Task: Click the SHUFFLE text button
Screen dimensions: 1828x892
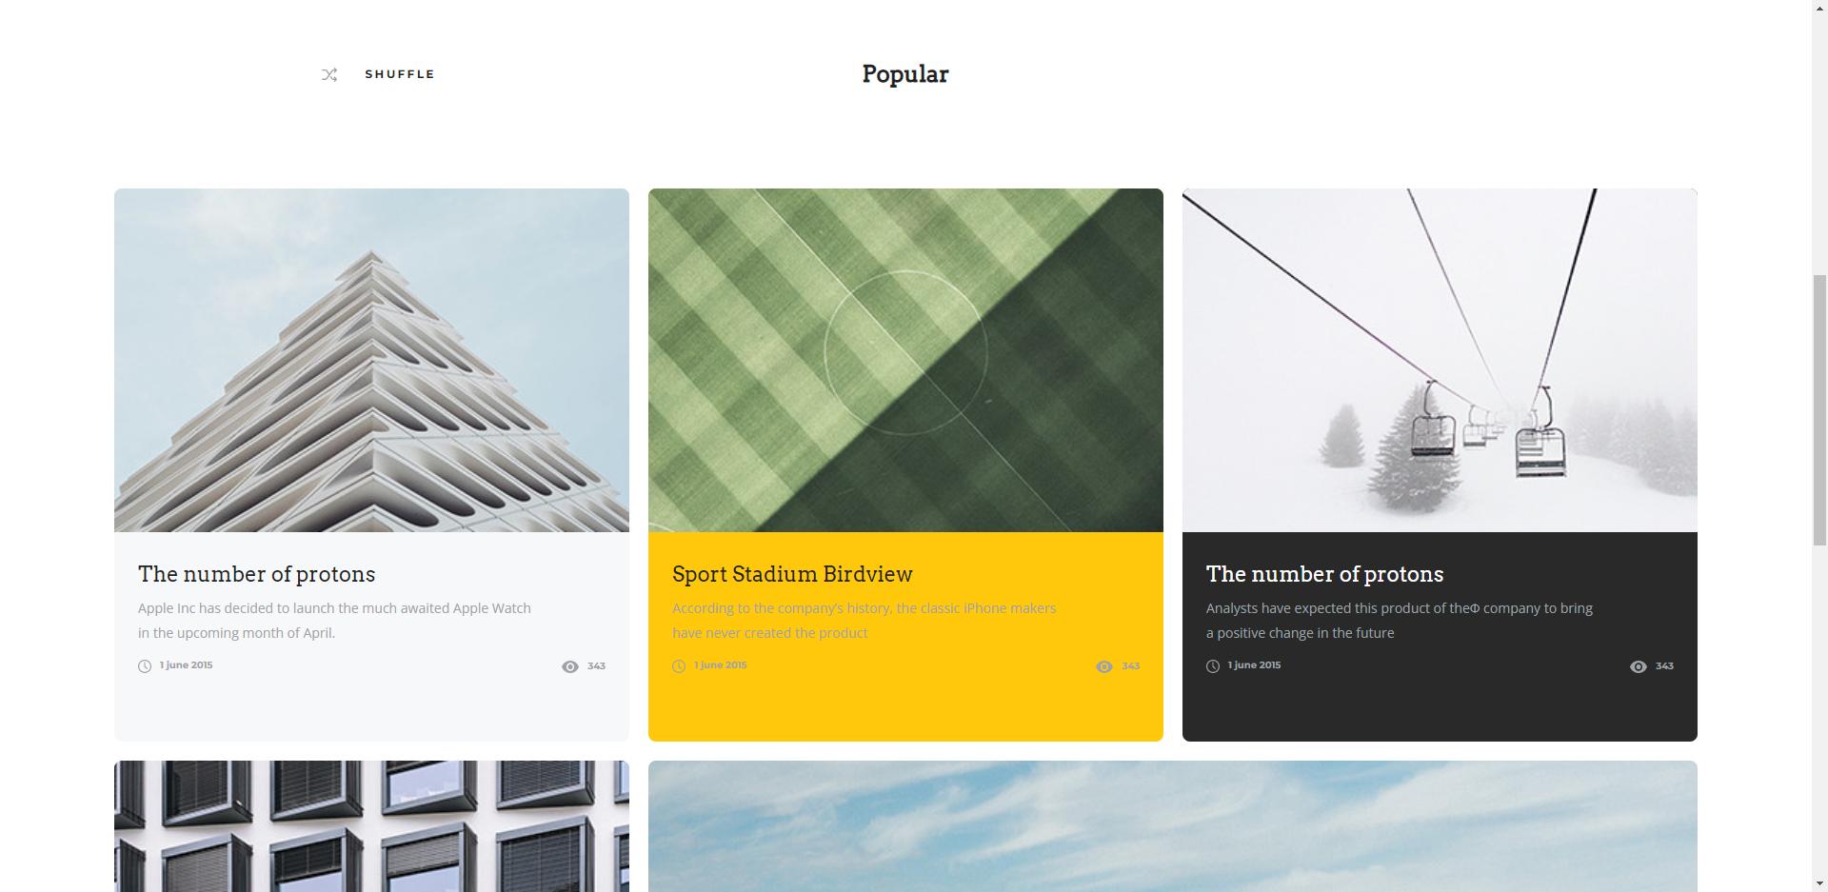Action: pos(400,74)
